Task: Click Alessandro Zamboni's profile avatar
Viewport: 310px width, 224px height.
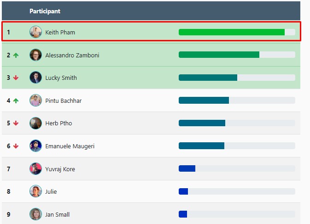Action: pyautogui.click(x=35, y=55)
